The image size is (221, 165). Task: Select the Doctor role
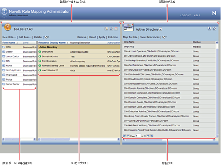coord(19,52)
